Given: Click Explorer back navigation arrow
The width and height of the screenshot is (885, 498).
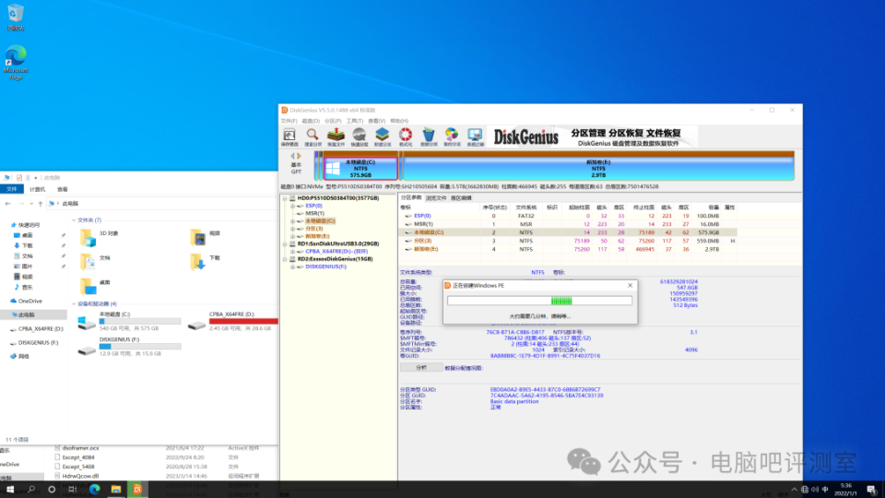Looking at the screenshot, I should coord(8,203).
